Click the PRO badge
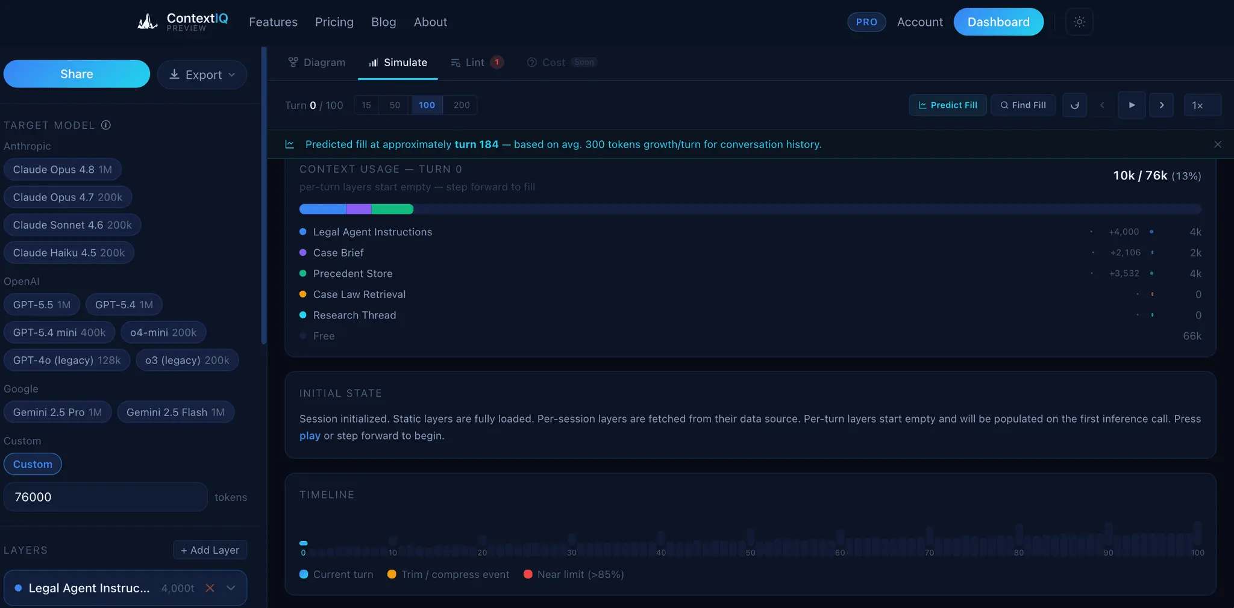 click(866, 22)
